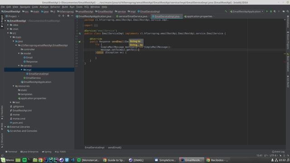Viewport: 290px width, 163px height.
Task: Open the Build menu
Action: [65, 7]
